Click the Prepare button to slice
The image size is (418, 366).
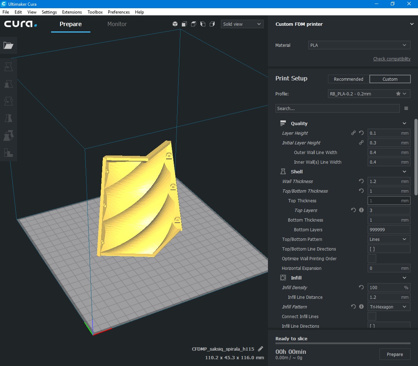point(394,354)
